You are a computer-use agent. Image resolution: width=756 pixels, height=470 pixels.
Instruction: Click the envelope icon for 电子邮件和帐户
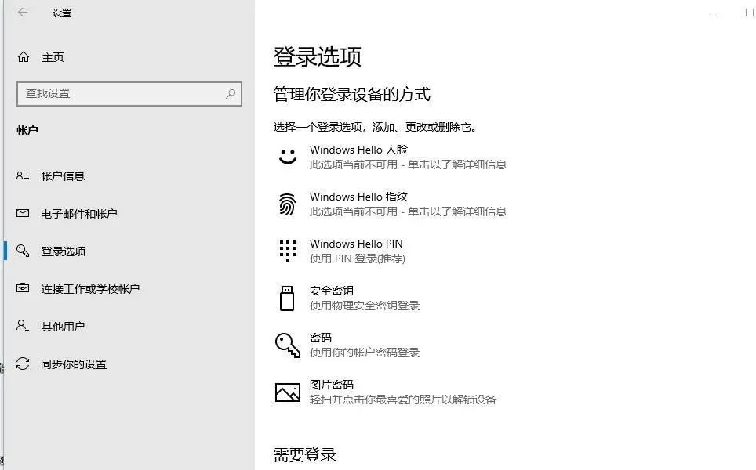click(x=23, y=213)
